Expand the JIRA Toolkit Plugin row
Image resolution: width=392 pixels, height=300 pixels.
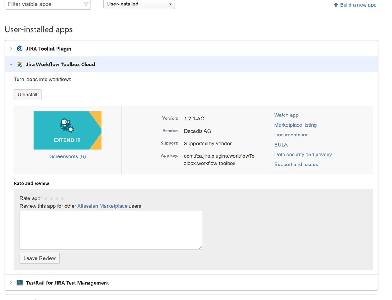coord(11,49)
